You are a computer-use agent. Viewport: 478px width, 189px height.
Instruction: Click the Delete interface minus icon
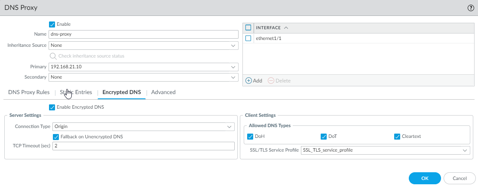pos(271,80)
